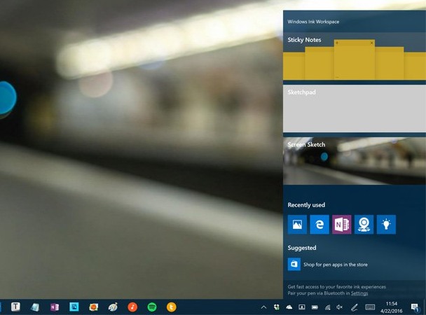The width and height of the screenshot is (426, 315).
Task: Open the Action Center notifications icon
Action: tap(415, 307)
